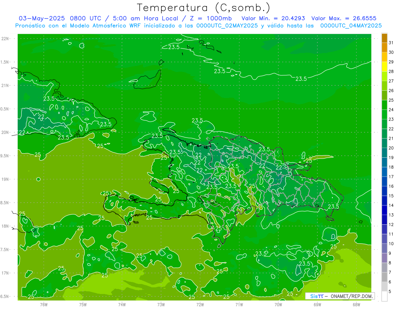400x309 pixels.
Task: Click the legend value label '19'
Action: pos(391,157)
